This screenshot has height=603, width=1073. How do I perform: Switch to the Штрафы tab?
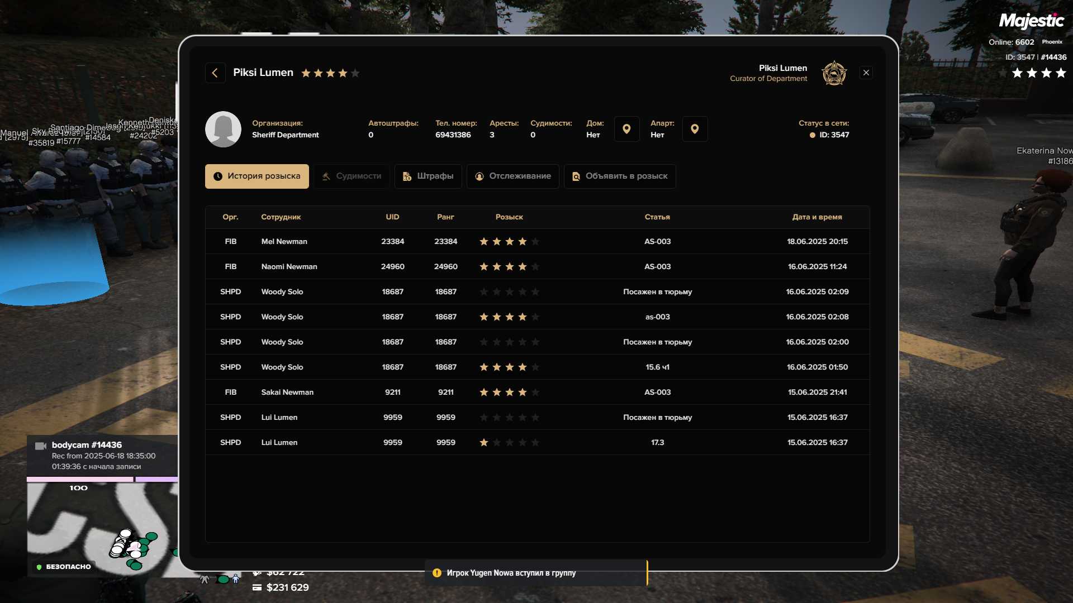[428, 176]
